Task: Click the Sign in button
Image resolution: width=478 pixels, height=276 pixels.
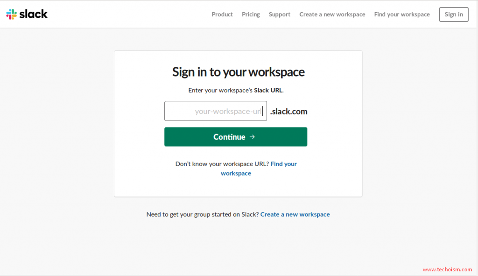Action: click(x=454, y=14)
